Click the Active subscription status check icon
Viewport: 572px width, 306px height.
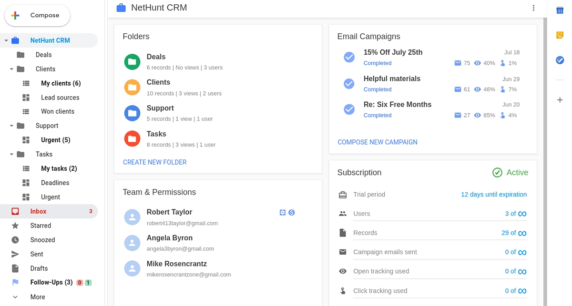pyautogui.click(x=497, y=172)
